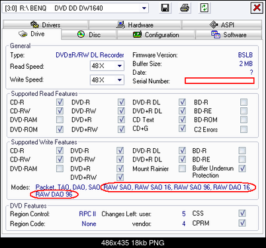Toggle DVD+RW write feature checkbox
The width and height of the screenshot is (266, 248).
120,177
